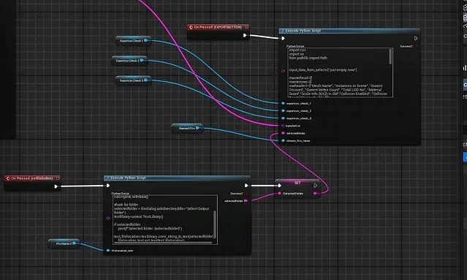This screenshot has width=467, height=280.
Task: Select the SET node title
Action: coord(297,183)
